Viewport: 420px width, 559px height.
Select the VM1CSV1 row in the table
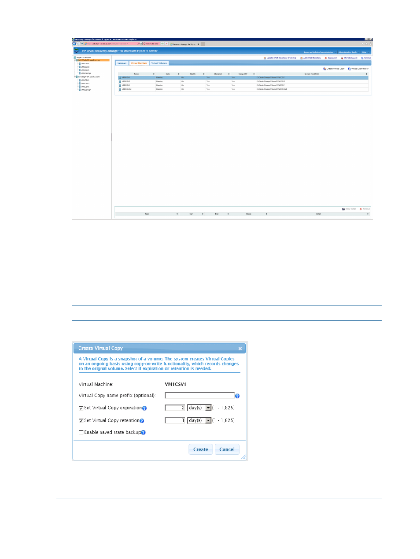tap(243, 77)
